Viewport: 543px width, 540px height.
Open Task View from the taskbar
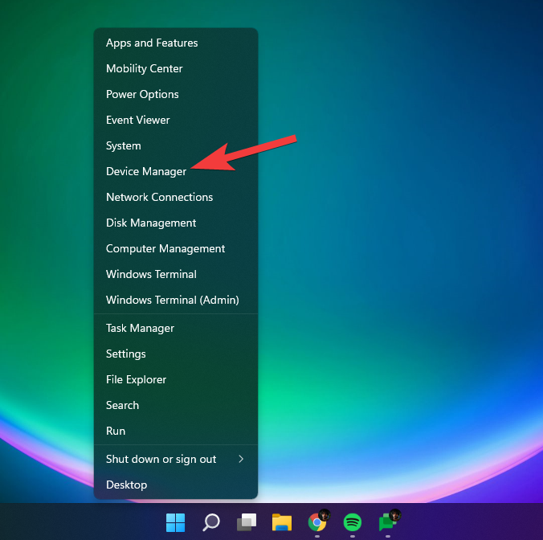coord(246,522)
